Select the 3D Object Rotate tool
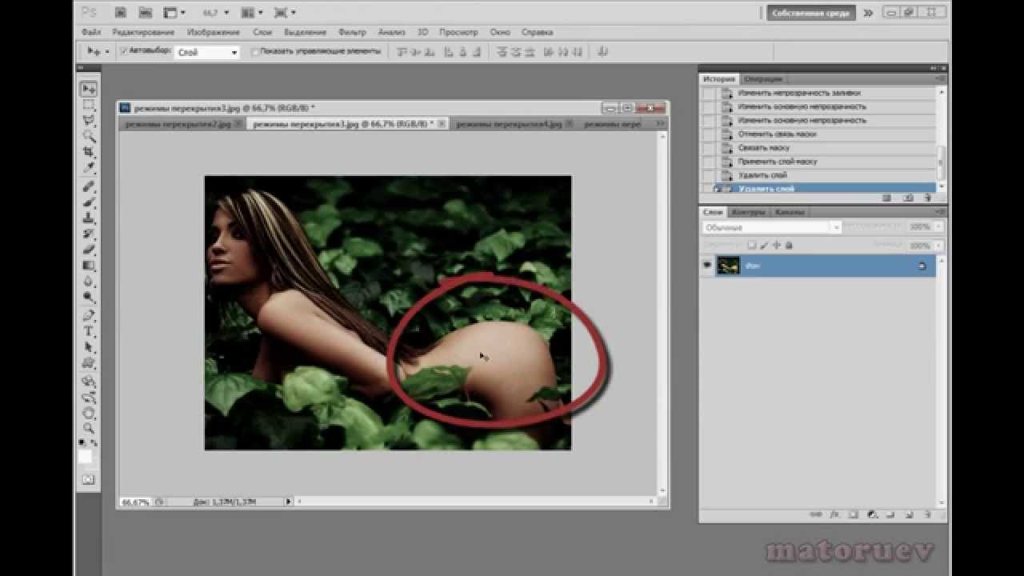Viewport: 1024px width, 576px height. (x=89, y=382)
